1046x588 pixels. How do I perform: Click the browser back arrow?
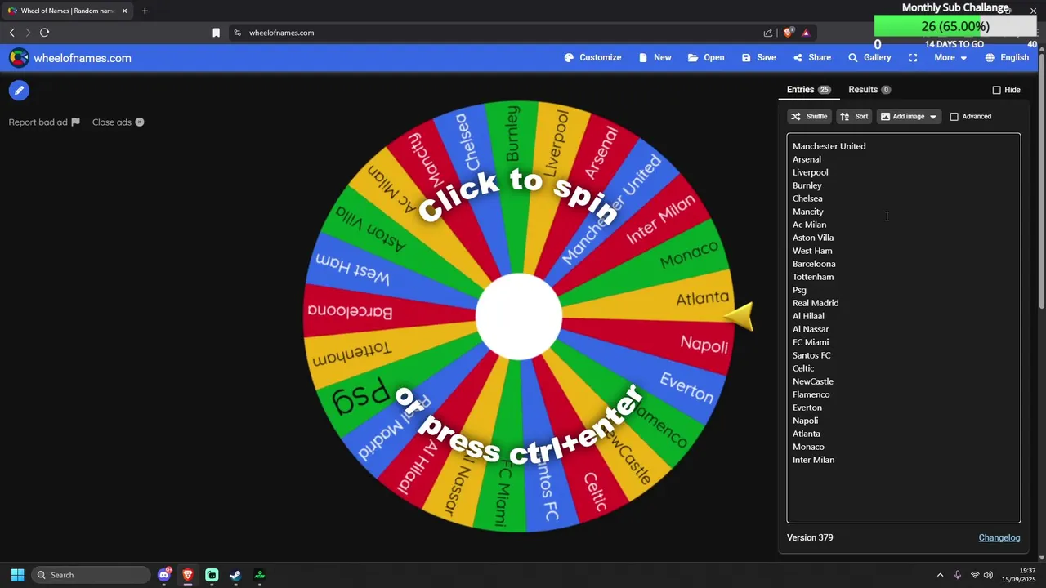(11, 33)
